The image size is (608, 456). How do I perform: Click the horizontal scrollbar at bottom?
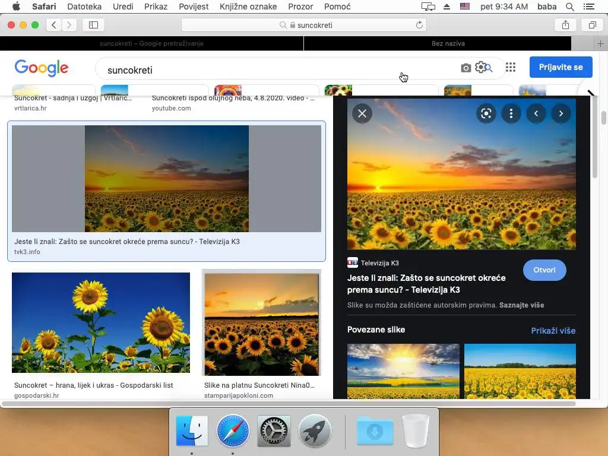click(289, 404)
